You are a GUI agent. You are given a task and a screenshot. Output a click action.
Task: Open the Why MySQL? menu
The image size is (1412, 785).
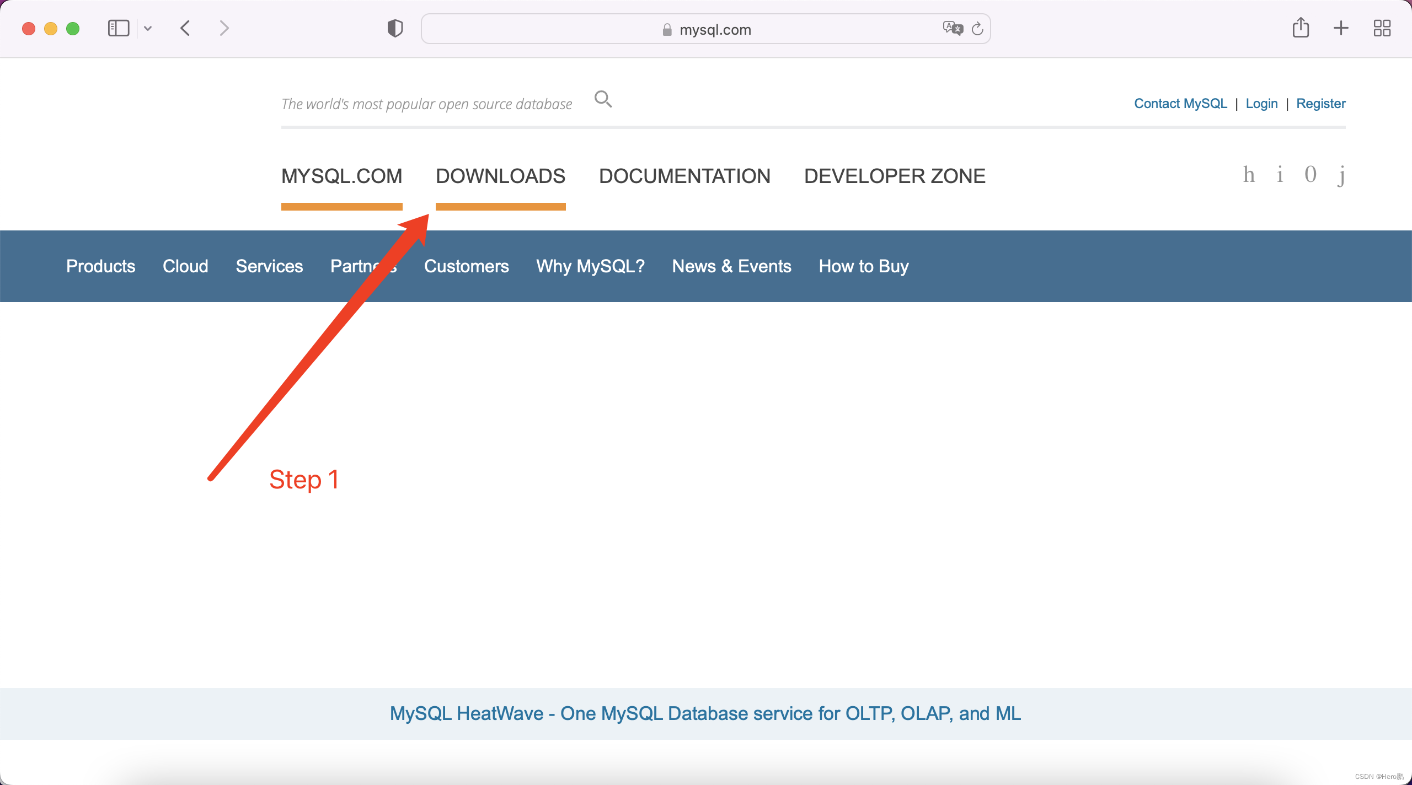[x=590, y=266]
